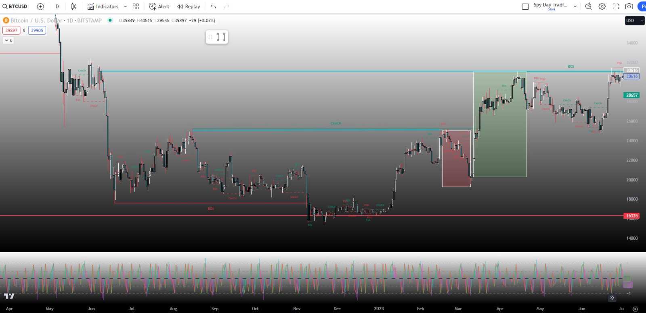This screenshot has height=313, width=646.
Task: Expand the layout management dropdown arrow
Action: tap(575, 6)
